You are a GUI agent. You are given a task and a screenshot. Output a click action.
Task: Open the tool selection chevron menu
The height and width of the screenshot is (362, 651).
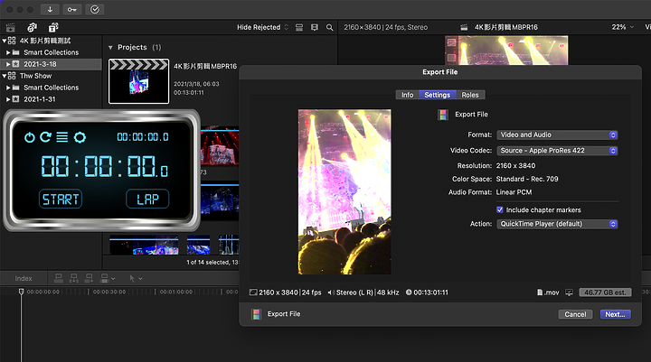140,279
